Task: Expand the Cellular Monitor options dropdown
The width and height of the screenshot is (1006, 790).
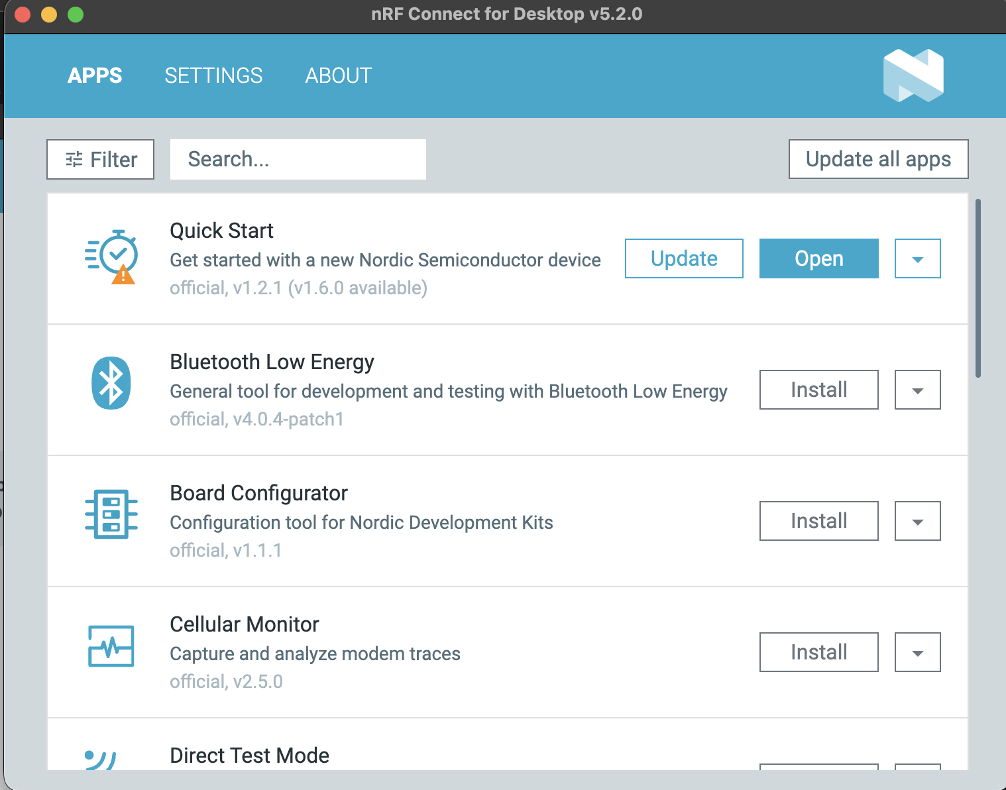Action: pyautogui.click(x=918, y=652)
